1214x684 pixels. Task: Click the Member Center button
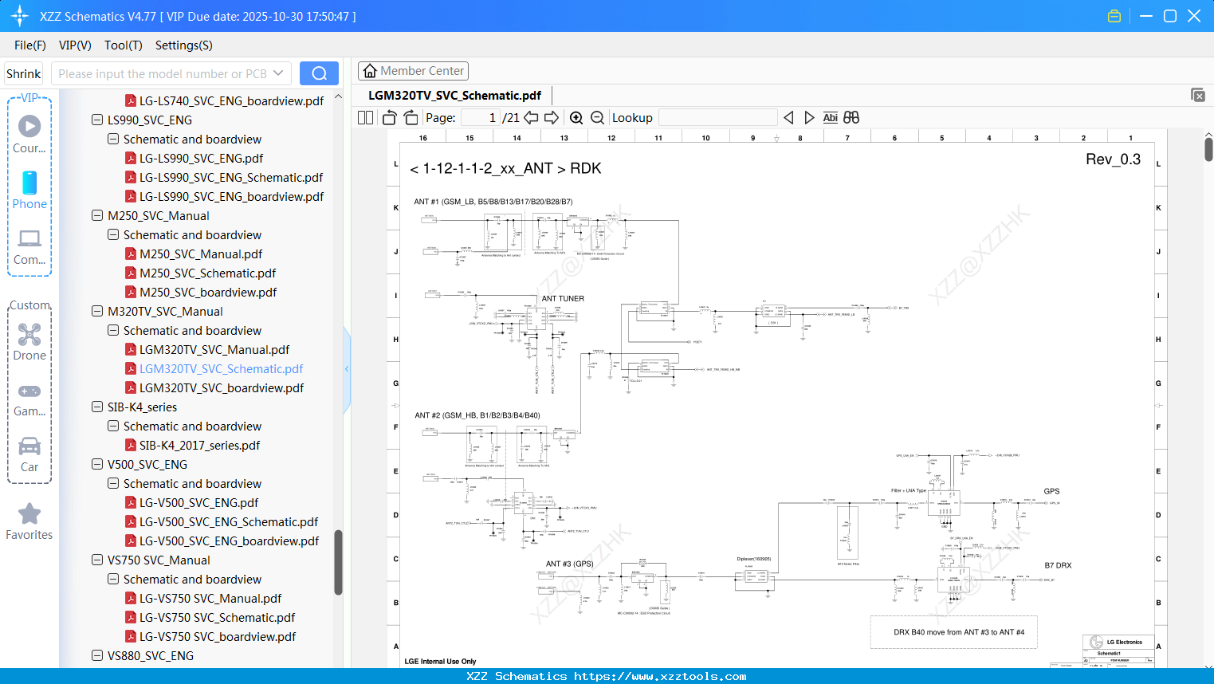(x=413, y=70)
